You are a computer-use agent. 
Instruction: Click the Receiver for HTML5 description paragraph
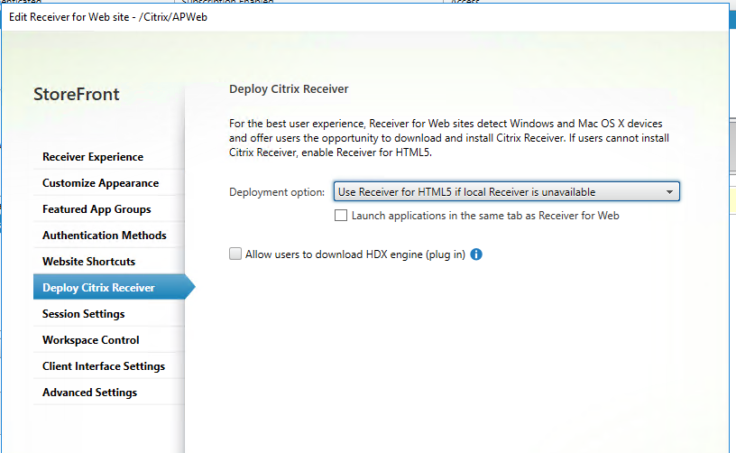[x=447, y=139]
